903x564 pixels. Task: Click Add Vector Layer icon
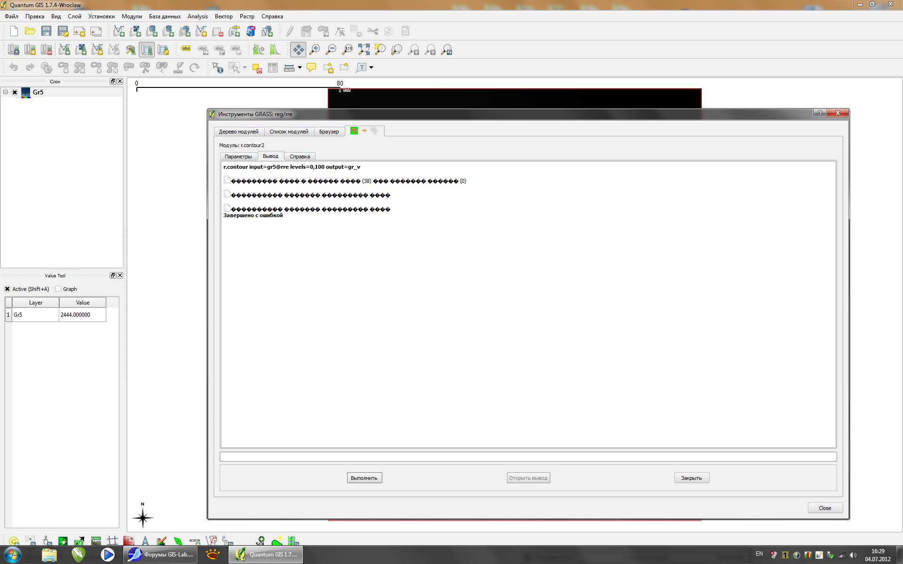(119, 31)
